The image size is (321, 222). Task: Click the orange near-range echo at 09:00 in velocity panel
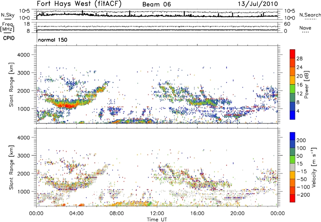(x=127, y=204)
